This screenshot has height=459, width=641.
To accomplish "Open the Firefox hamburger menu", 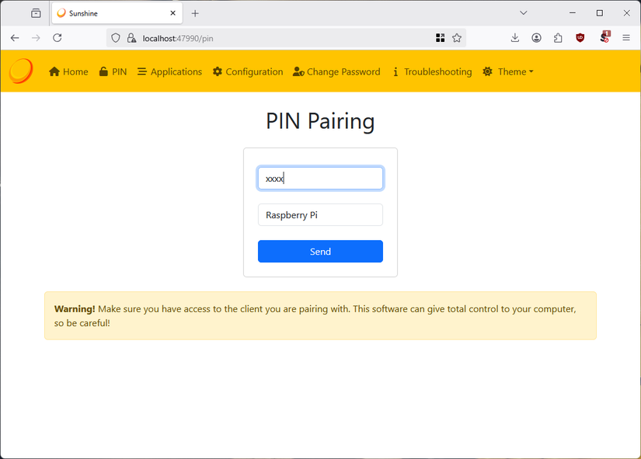I will tap(626, 37).
